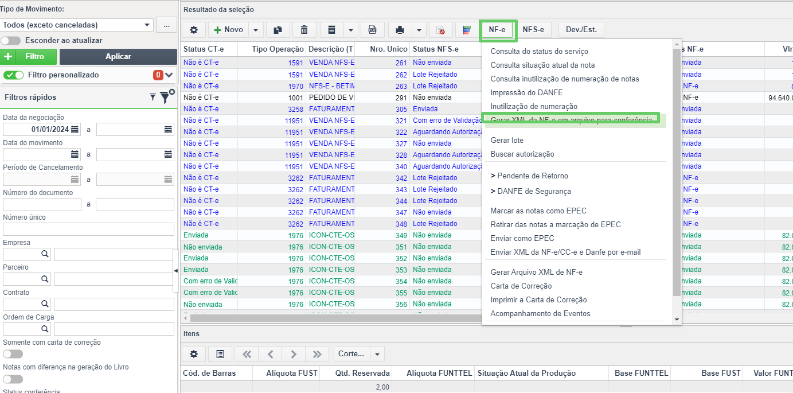Click the Dev./Est. button
793x393 pixels.
tap(581, 30)
